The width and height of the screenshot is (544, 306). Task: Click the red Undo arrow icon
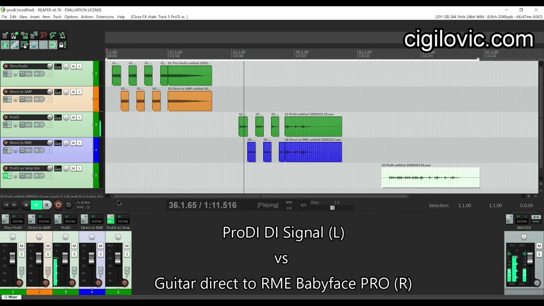click(43, 35)
